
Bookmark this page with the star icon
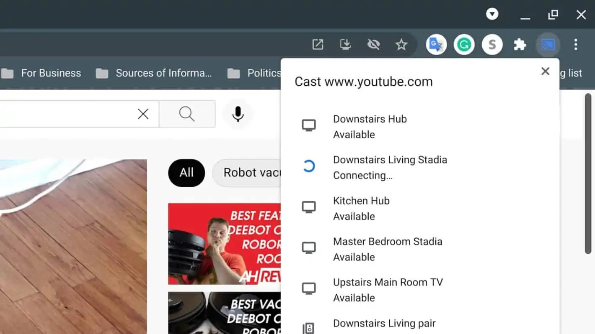[x=401, y=44]
